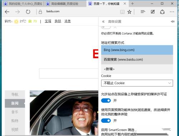Close the 百度一下 tab
Screen dimensions: 179x136
point(125,4)
